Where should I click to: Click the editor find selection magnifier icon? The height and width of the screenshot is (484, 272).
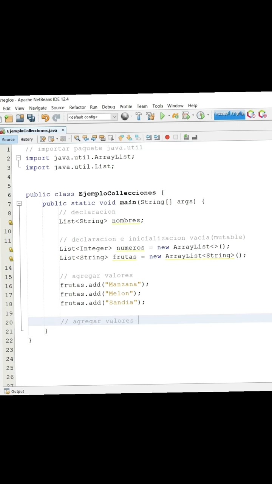pyautogui.click(x=77, y=138)
